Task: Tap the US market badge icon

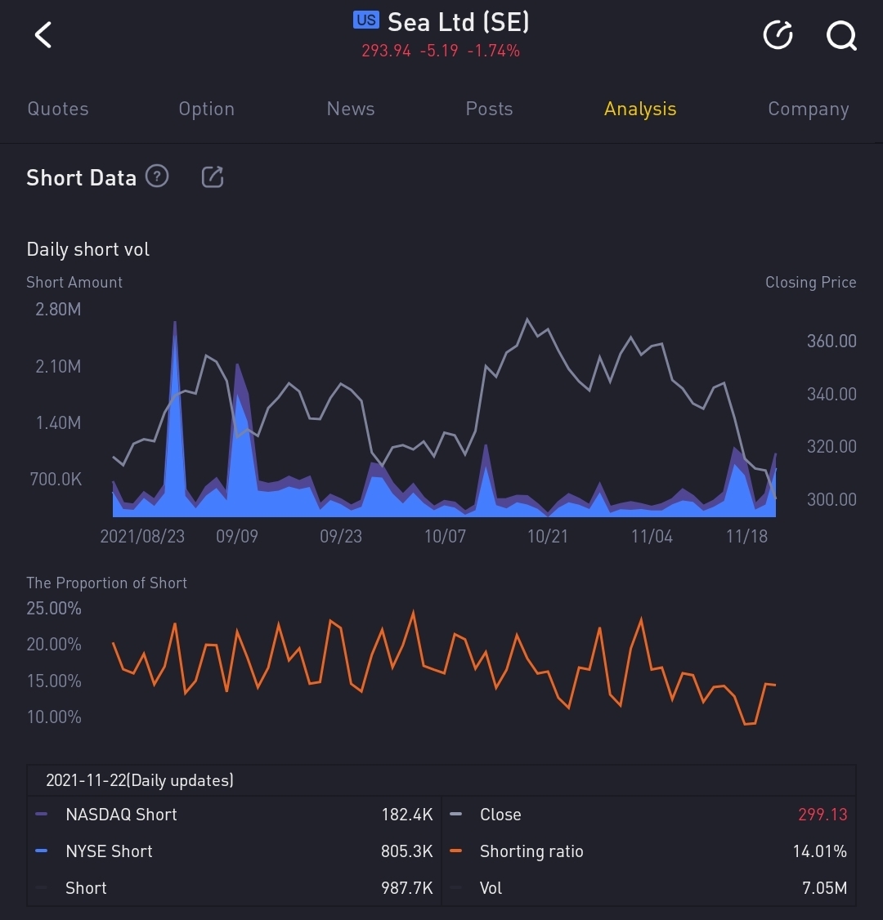Action: click(365, 20)
